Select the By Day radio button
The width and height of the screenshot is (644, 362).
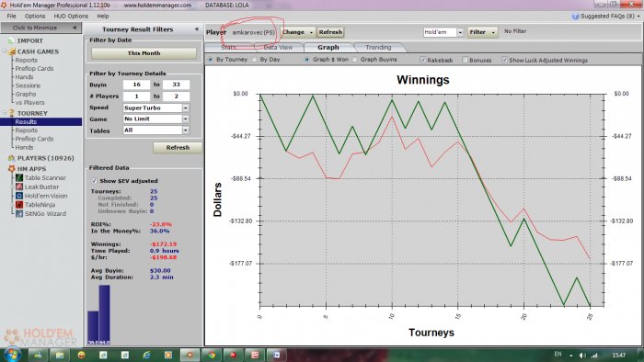point(254,60)
